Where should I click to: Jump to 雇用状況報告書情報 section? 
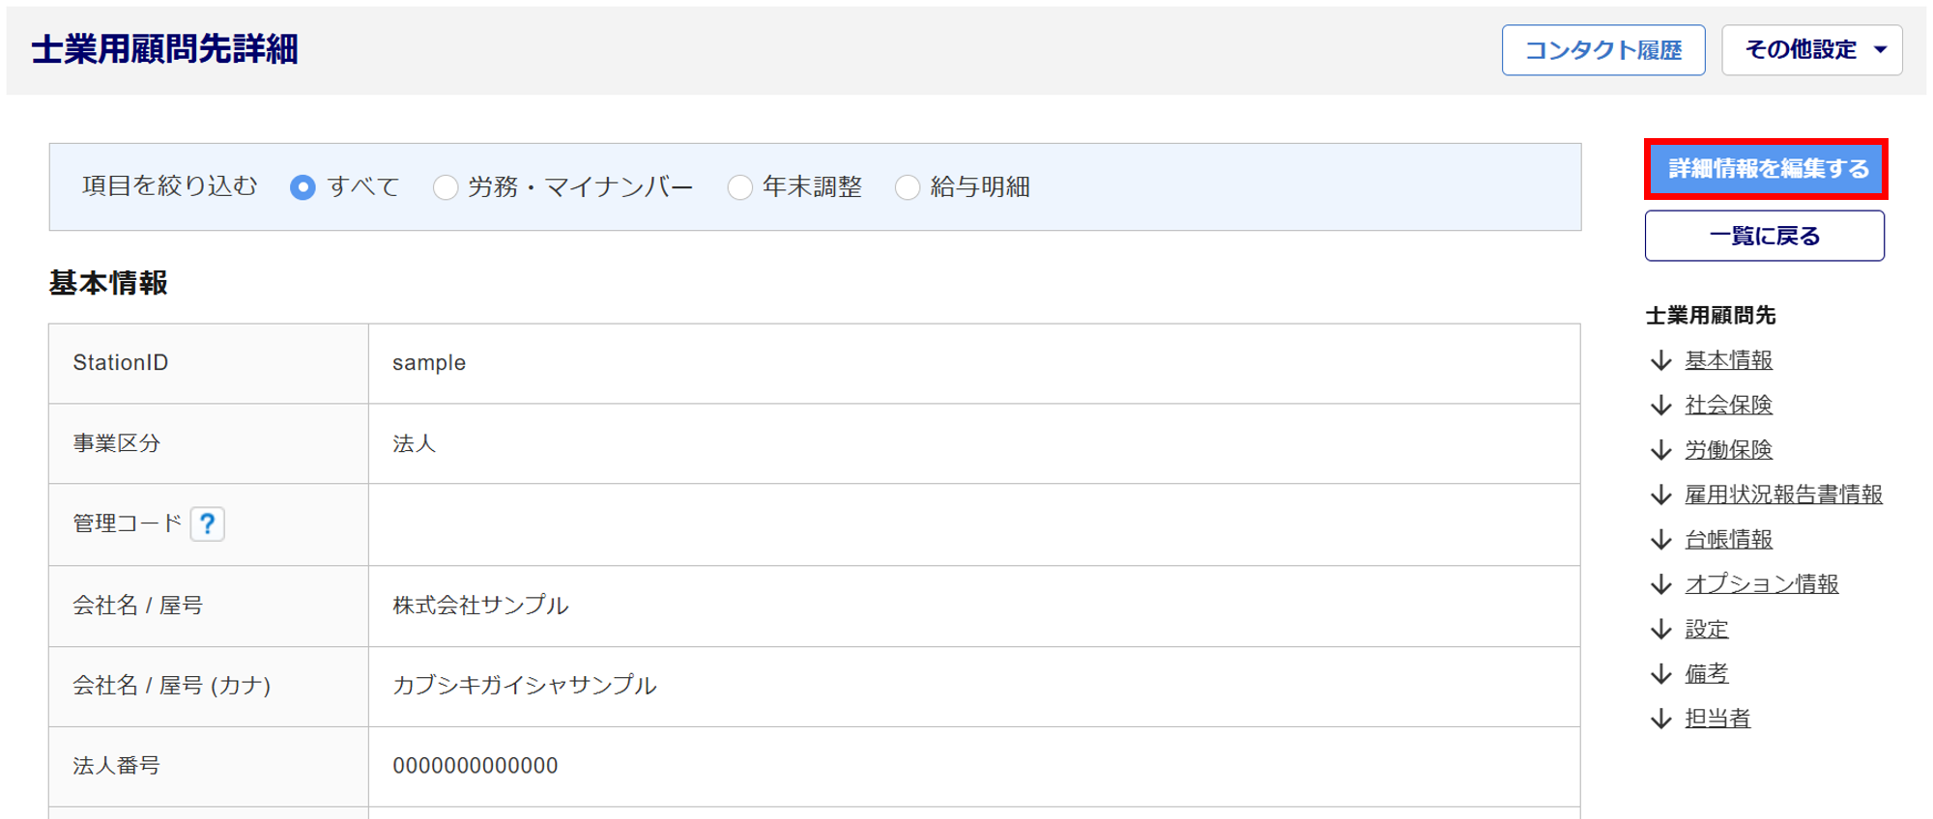[1783, 494]
